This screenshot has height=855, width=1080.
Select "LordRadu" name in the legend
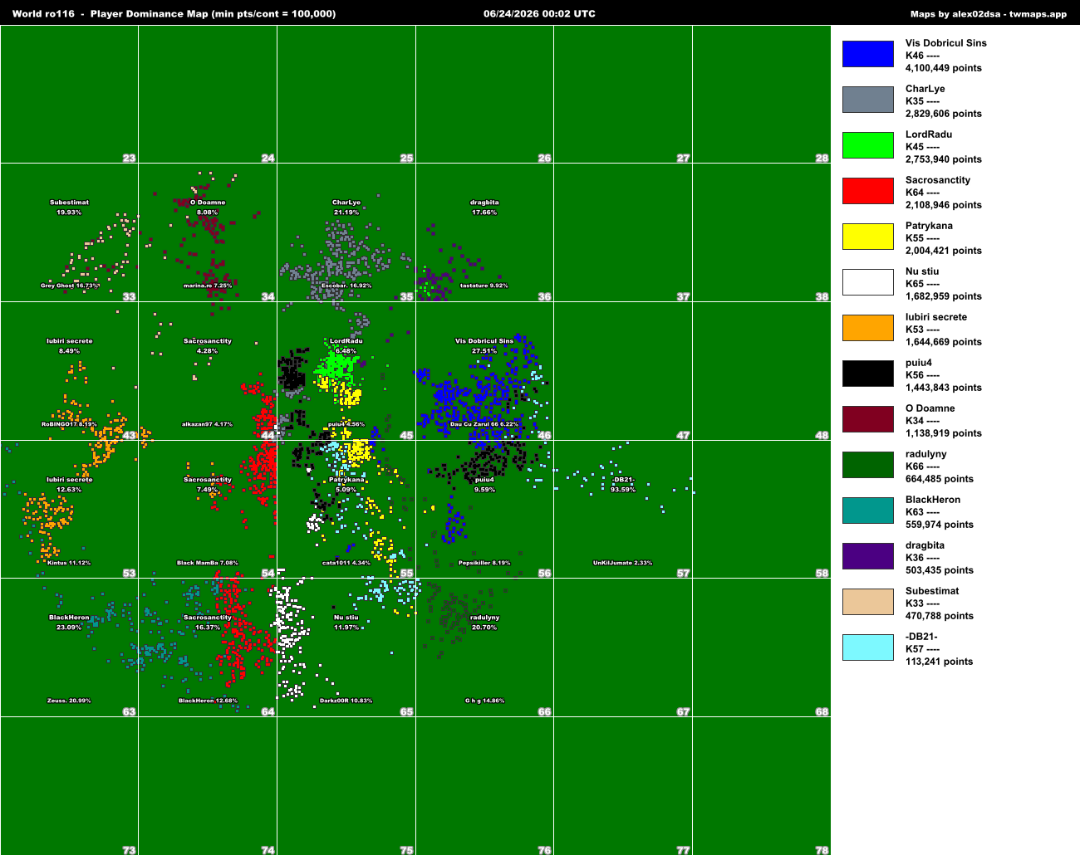tap(929, 134)
